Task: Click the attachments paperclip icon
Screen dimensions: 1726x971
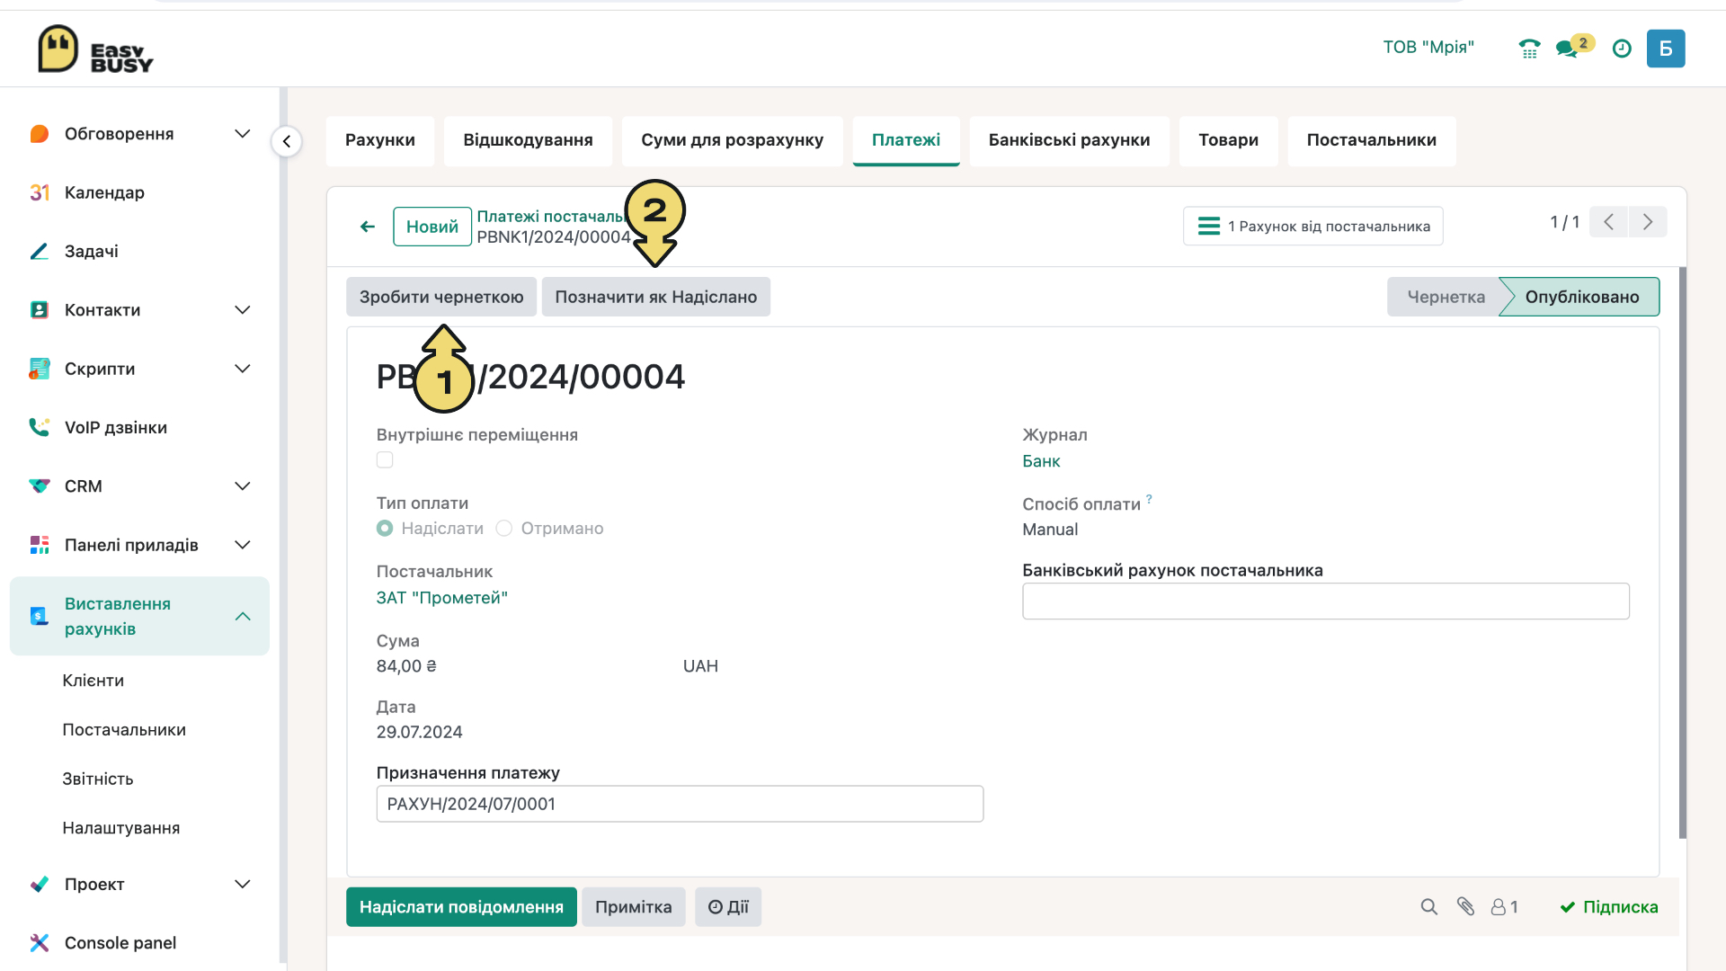Action: 1465,906
